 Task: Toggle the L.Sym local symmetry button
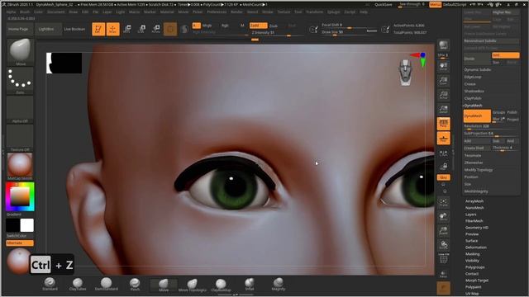point(443,153)
